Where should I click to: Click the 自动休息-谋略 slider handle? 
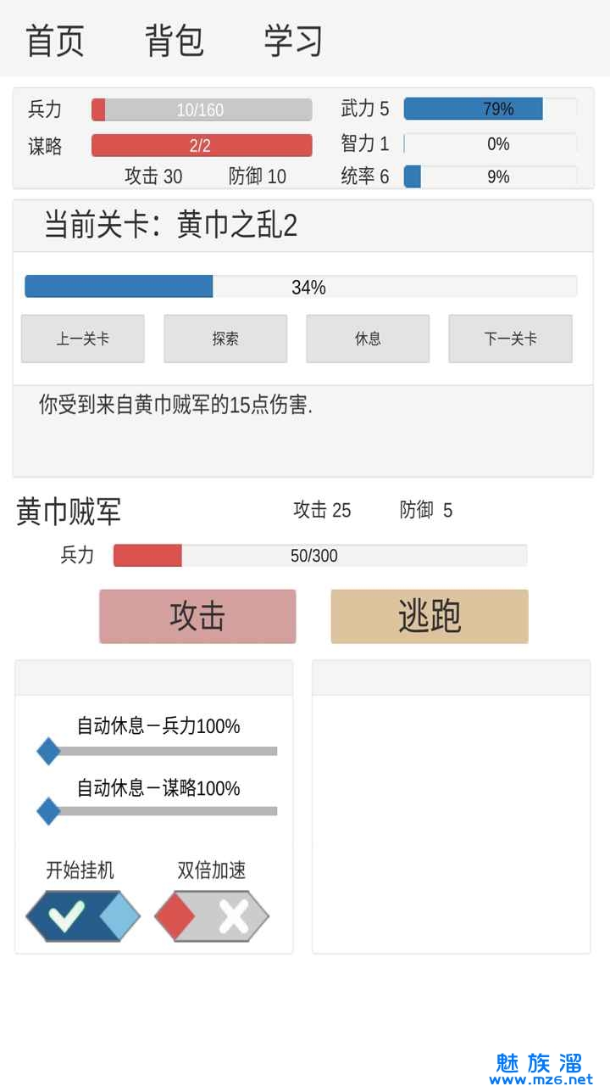pos(48,811)
